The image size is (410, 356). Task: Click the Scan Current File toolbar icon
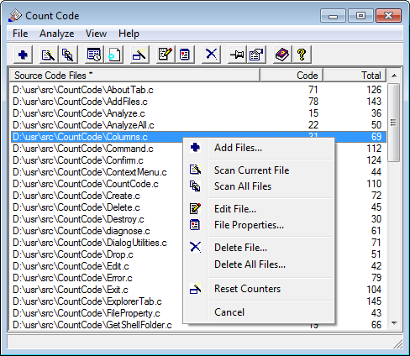pos(49,55)
